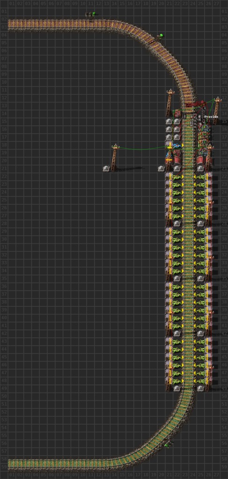Screen dimensions: 228x479
Task: Select the decider combinator showing <
Action: pyautogui.click(x=205, y=144)
